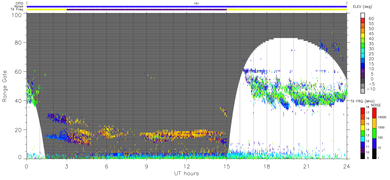Pick the red TX FRQ swatch between 17 and 18
390x180 pixels.
click(x=363, y=110)
